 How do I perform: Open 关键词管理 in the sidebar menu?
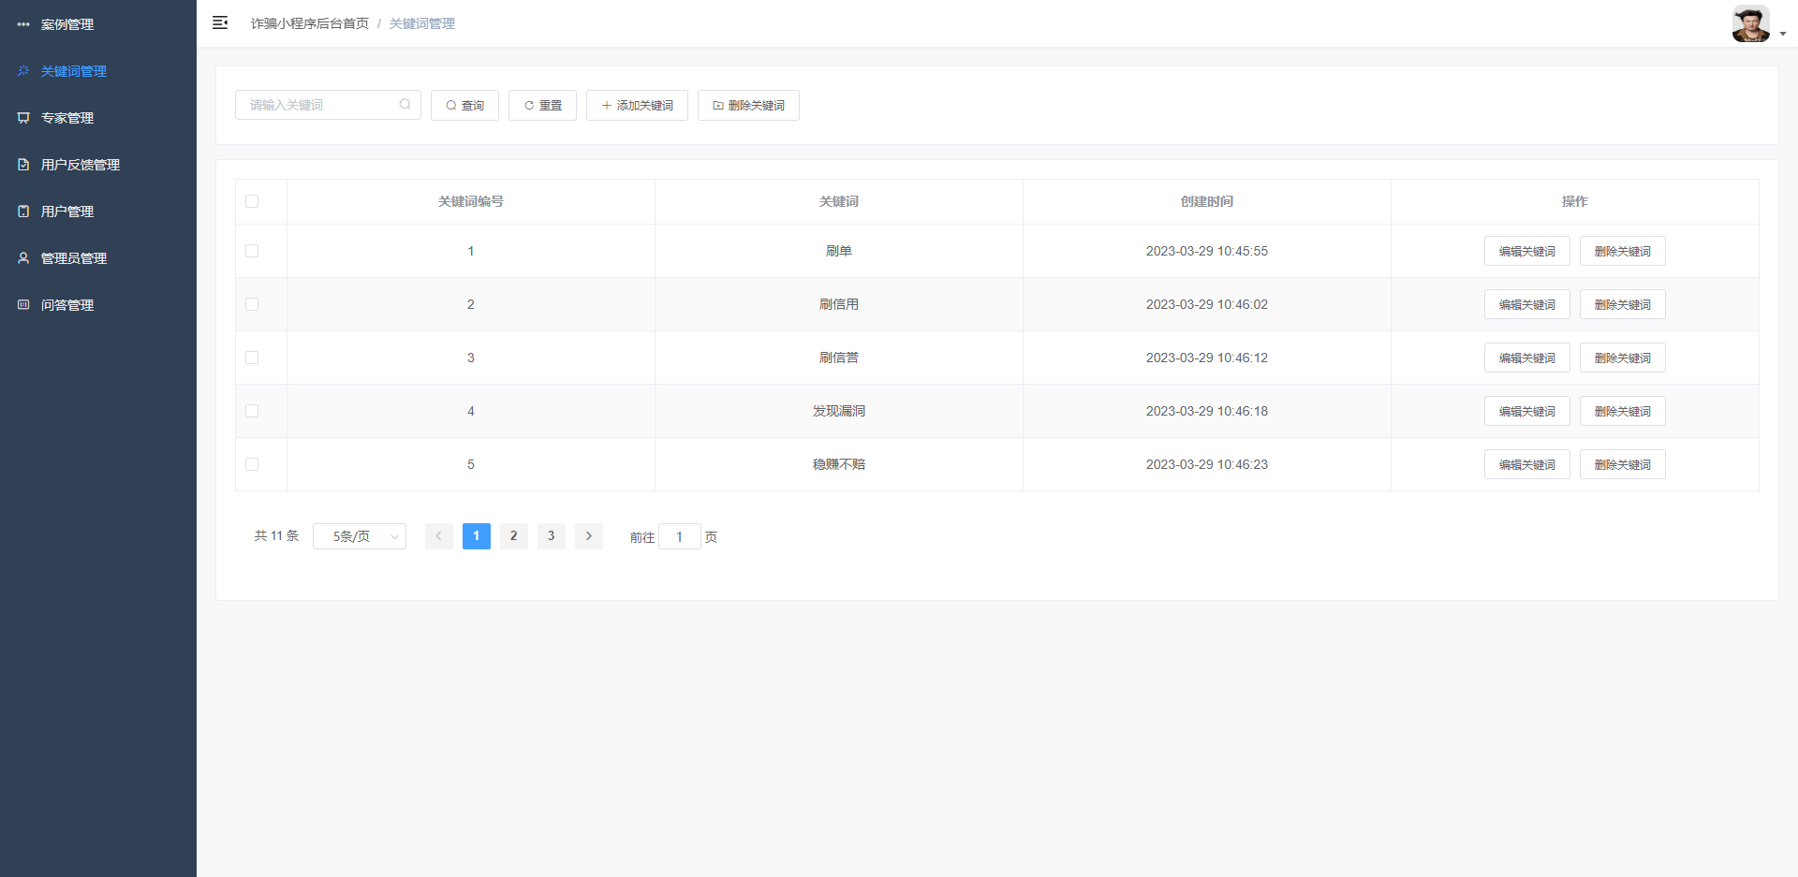coord(73,71)
